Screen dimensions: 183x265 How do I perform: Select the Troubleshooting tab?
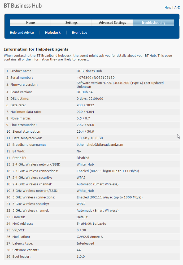pos(153,23)
